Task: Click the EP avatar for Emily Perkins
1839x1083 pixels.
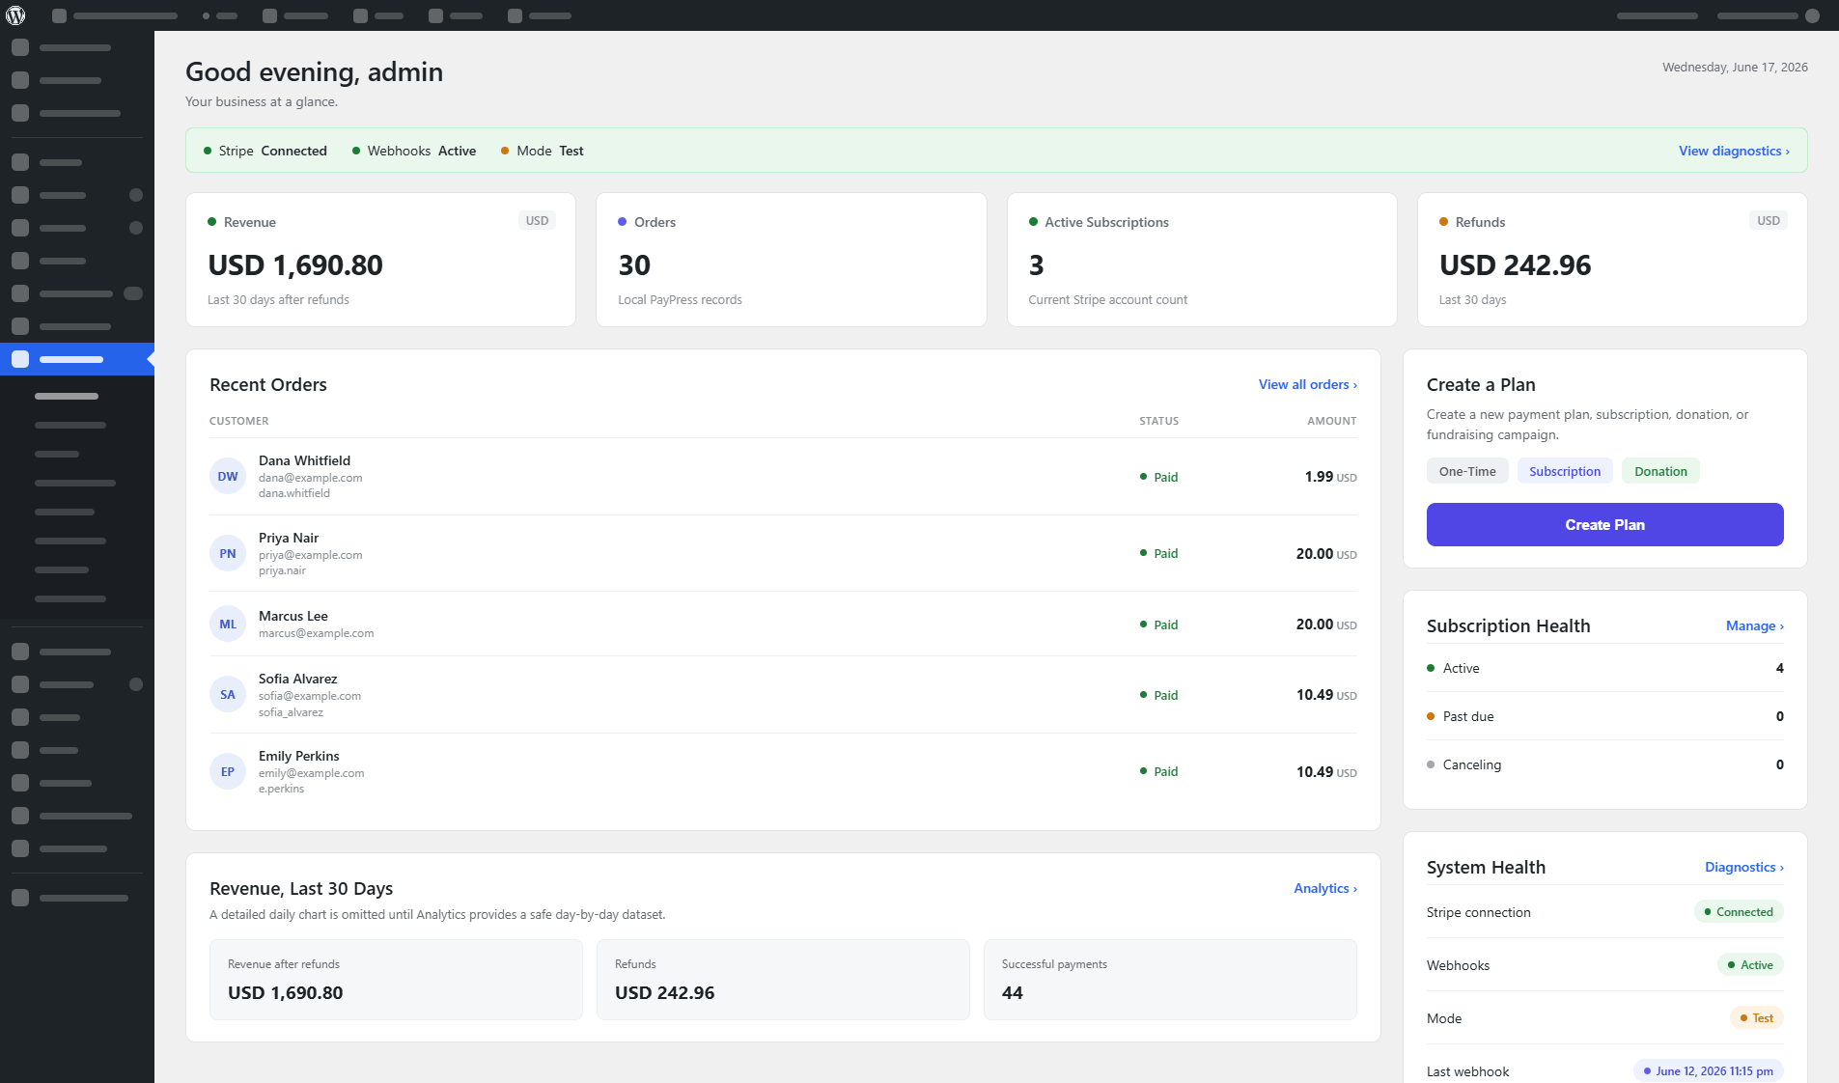Action: point(228,771)
